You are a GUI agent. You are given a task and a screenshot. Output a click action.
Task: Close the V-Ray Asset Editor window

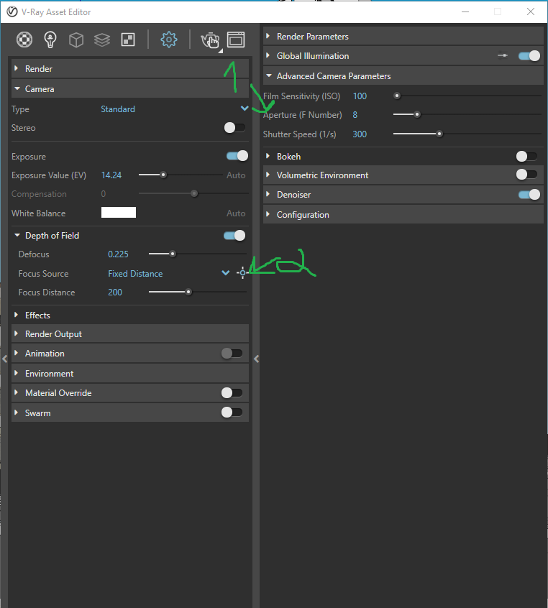531,11
